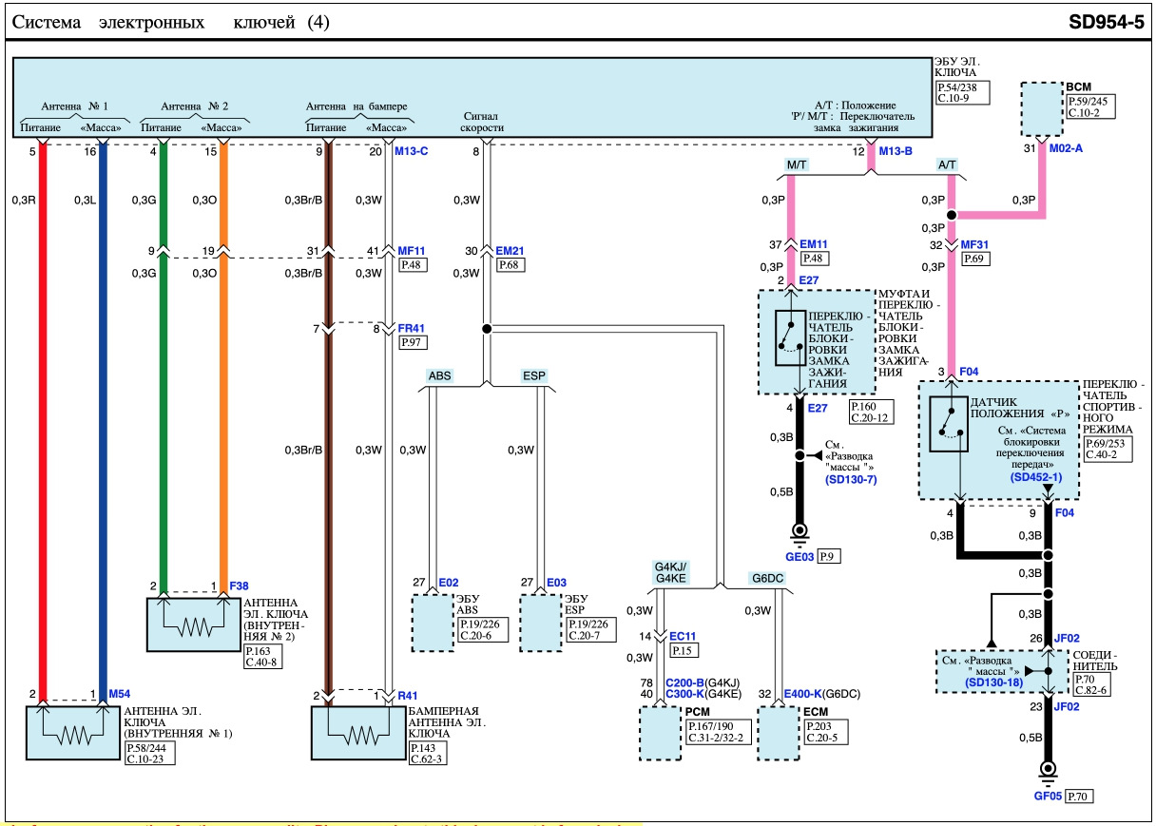Screen dimensions: 1156x826
Task: Click the G6DC engine variant label
Action: tap(767, 577)
